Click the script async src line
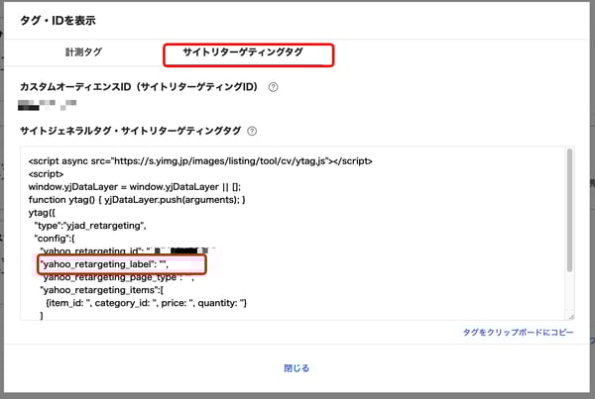The image size is (595, 399). [x=200, y=161]
